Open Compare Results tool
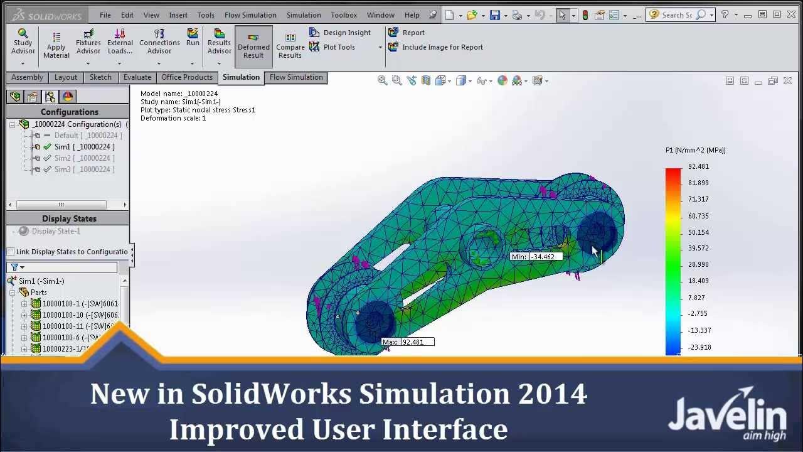 click(290, 46)
